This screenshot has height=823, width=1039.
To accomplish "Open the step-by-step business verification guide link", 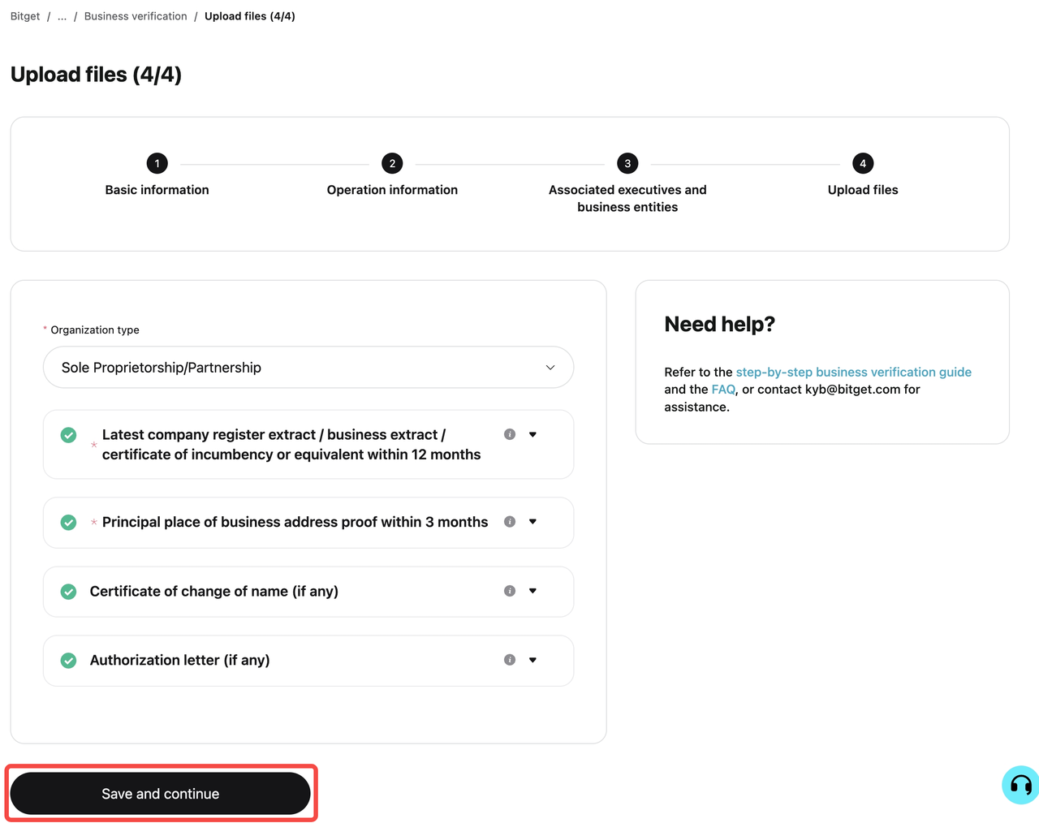I will (853, 372).
